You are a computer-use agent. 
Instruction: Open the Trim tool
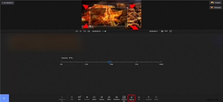click(79, 98)
